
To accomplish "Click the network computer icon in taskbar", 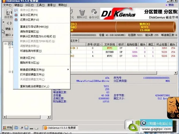I will pyautogui.click(x=21, y=128).
